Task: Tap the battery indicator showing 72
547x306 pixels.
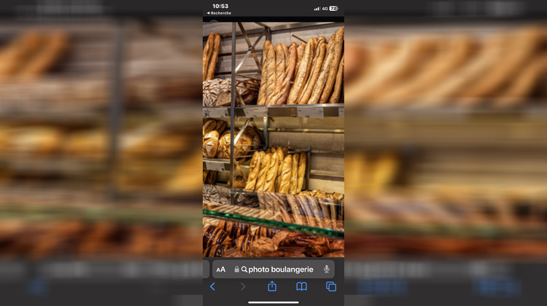Action: pos(333,9)
